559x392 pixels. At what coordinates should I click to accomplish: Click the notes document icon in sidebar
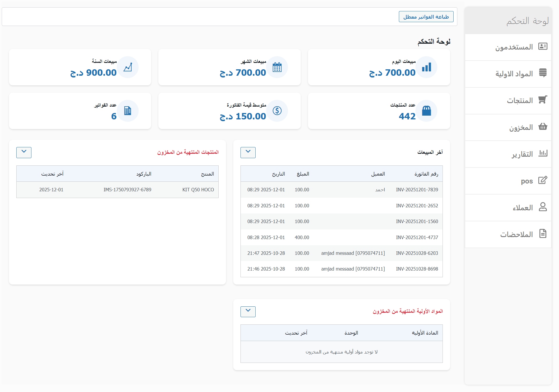click(543, 234)
